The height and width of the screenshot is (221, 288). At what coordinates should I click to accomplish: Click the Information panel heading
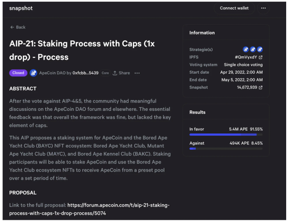[202, 33]
